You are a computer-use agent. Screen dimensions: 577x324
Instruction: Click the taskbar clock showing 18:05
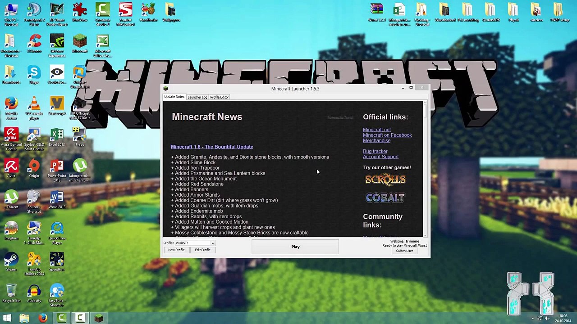563,319
